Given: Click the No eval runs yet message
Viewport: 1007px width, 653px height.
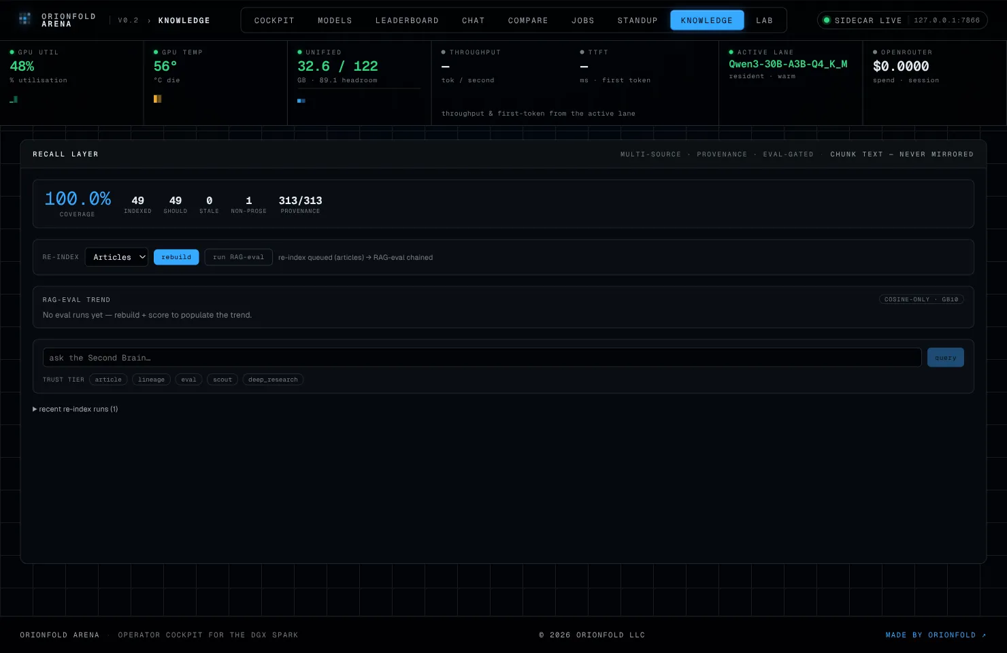Looking at the screenshot, I should (147, 315).
